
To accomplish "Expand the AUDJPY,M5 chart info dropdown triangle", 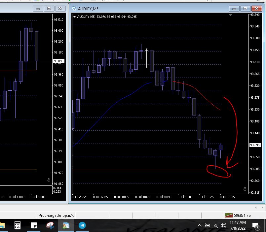I will tap(74, 17).
